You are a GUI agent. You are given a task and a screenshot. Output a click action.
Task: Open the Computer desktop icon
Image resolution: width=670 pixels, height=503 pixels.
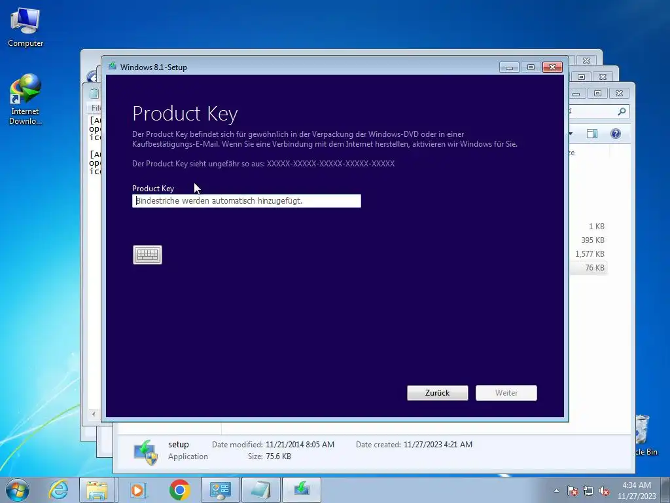26,28
